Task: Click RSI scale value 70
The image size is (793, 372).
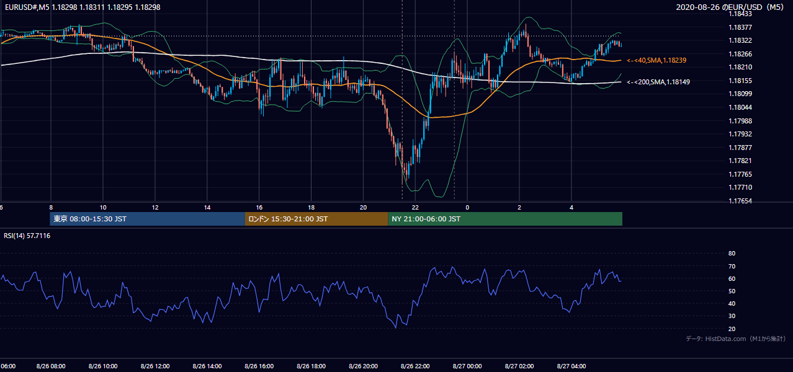Action: pyautogui.click(x=732, y=266)
